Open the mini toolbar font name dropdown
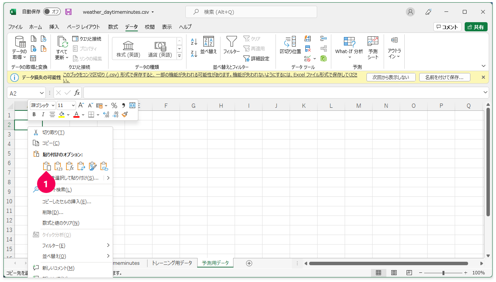Screen dimensions: 496x282 pyautogui.click(x=53, y=105)
